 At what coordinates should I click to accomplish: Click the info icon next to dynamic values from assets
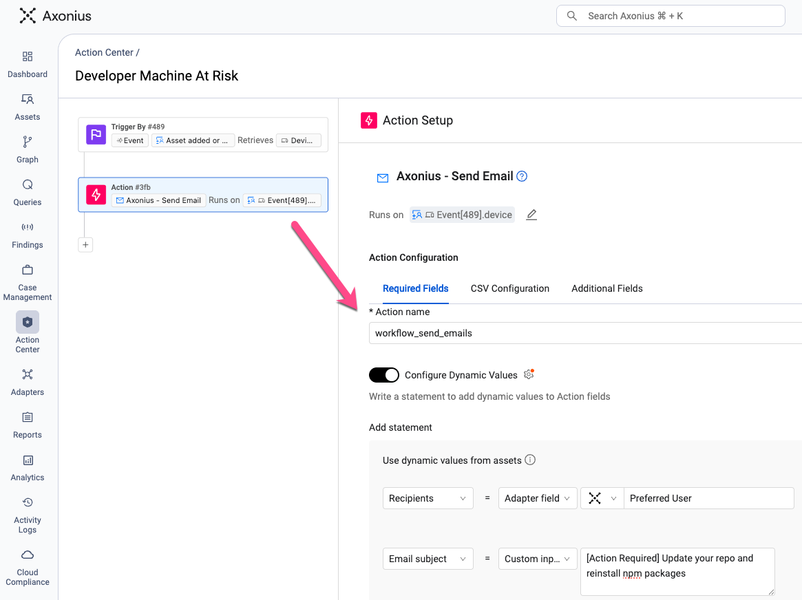point(530,460)
